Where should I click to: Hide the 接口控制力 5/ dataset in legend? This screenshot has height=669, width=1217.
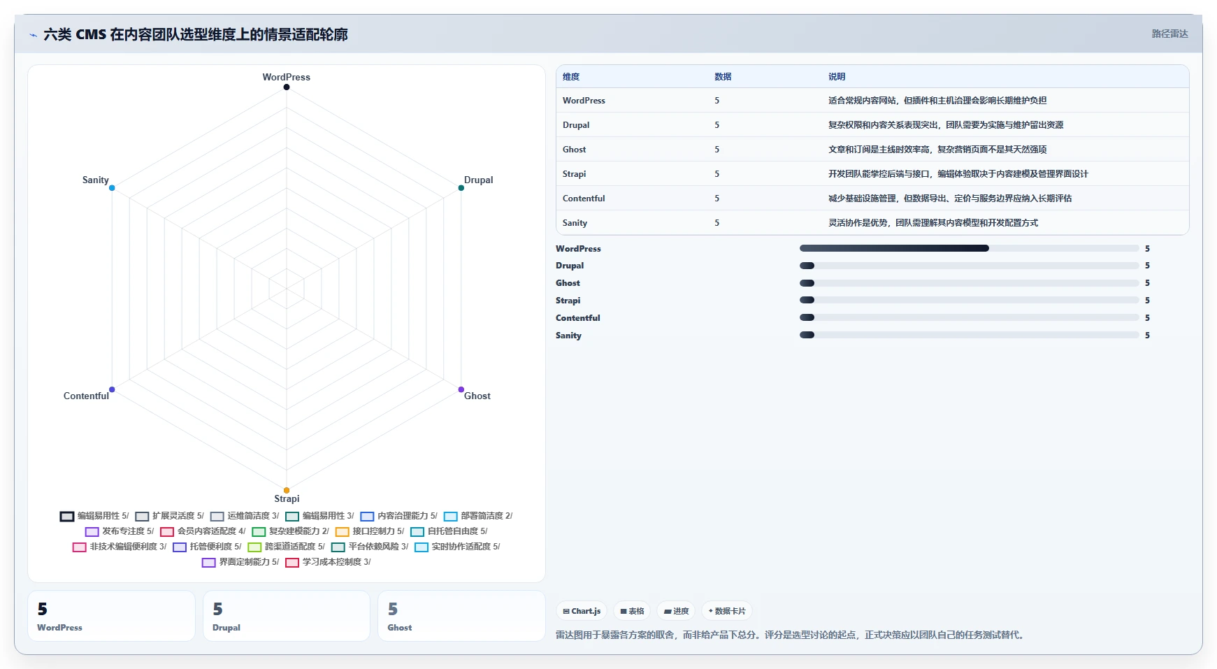(370, 531)
